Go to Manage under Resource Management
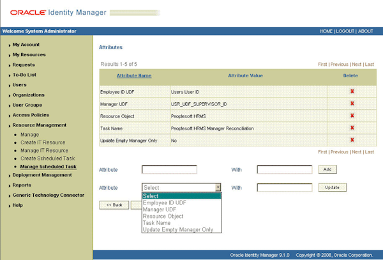 [x=29, y=135]
